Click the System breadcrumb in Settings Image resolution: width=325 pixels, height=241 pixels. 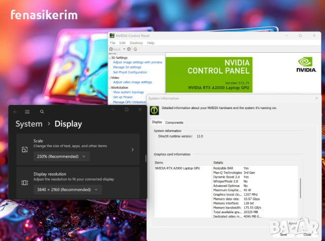click(x=29, y=124)
